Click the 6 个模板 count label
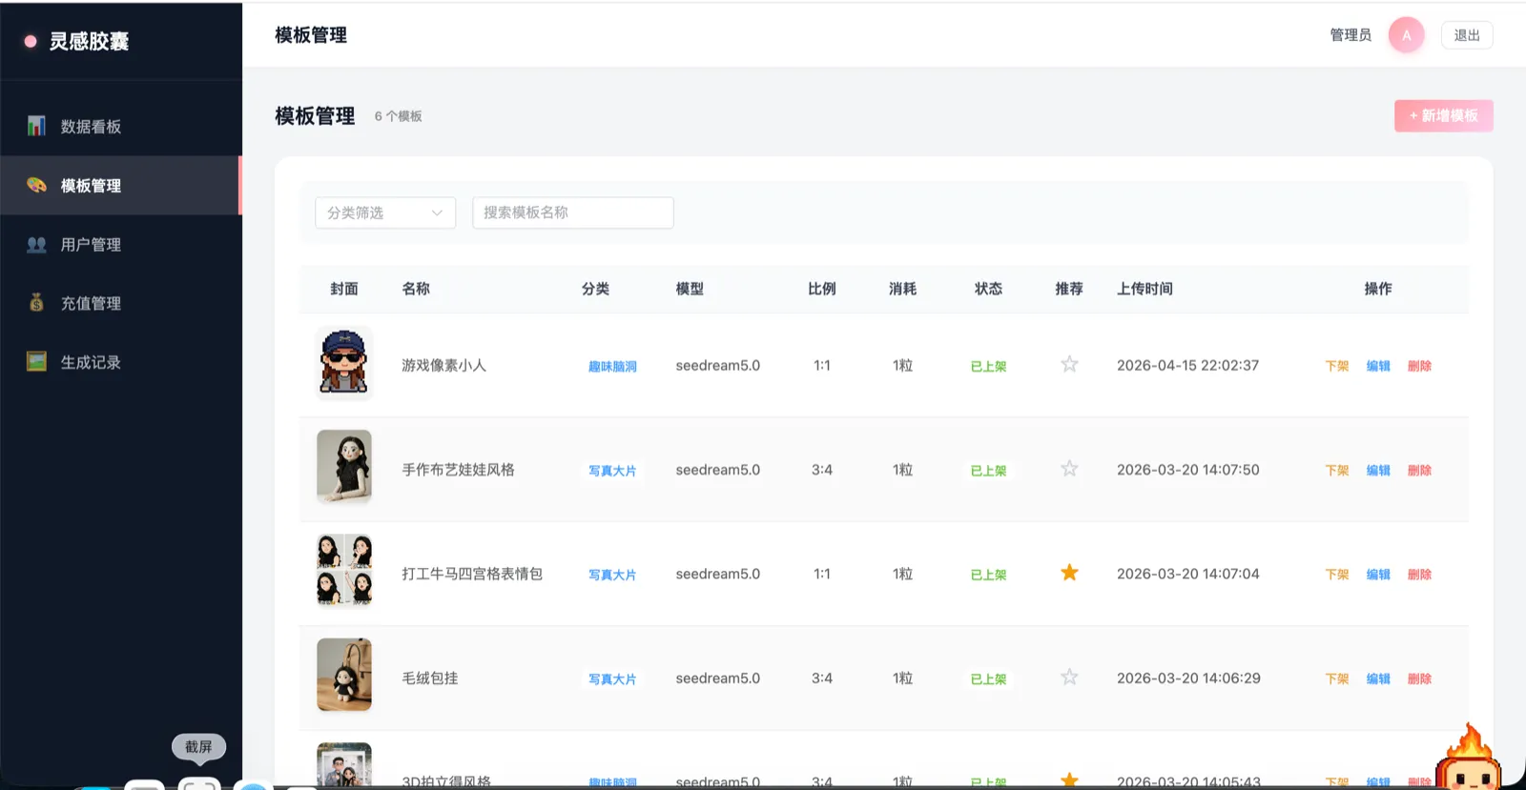This screenshot has height=790, width=1526. pyautogui.click(x=398, y=116)
